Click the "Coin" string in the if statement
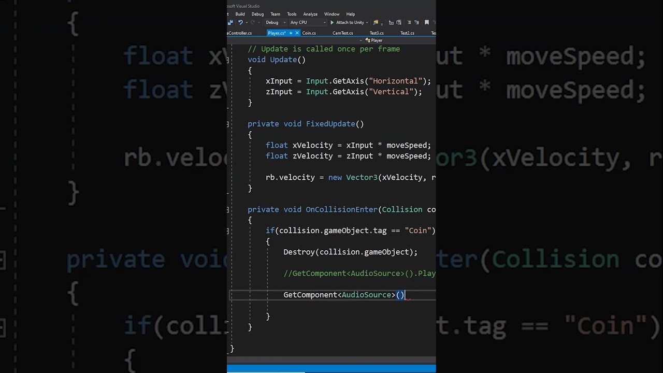663x373 pixels. point(418,231)
